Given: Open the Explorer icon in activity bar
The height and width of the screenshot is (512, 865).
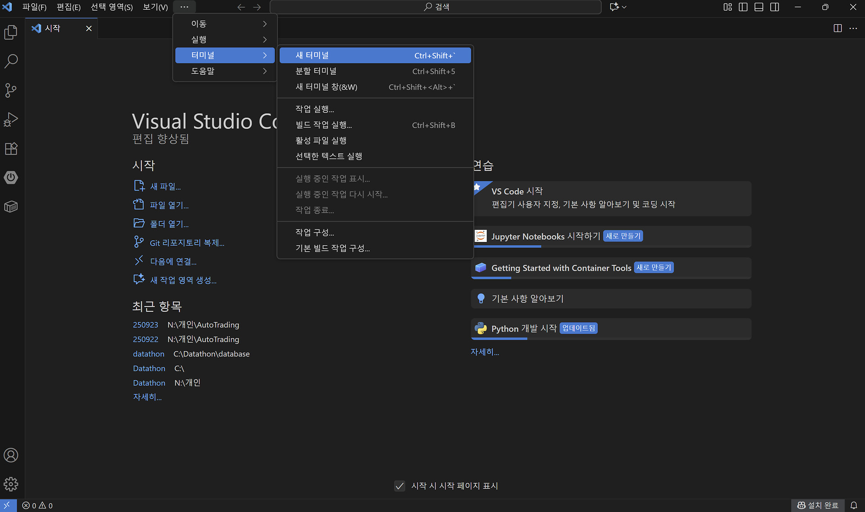Looking at the screenshot, I should coord(11,32).
